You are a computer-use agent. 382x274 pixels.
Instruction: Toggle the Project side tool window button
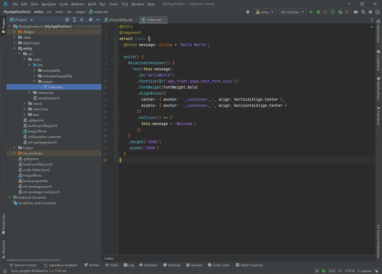point(4,26)
